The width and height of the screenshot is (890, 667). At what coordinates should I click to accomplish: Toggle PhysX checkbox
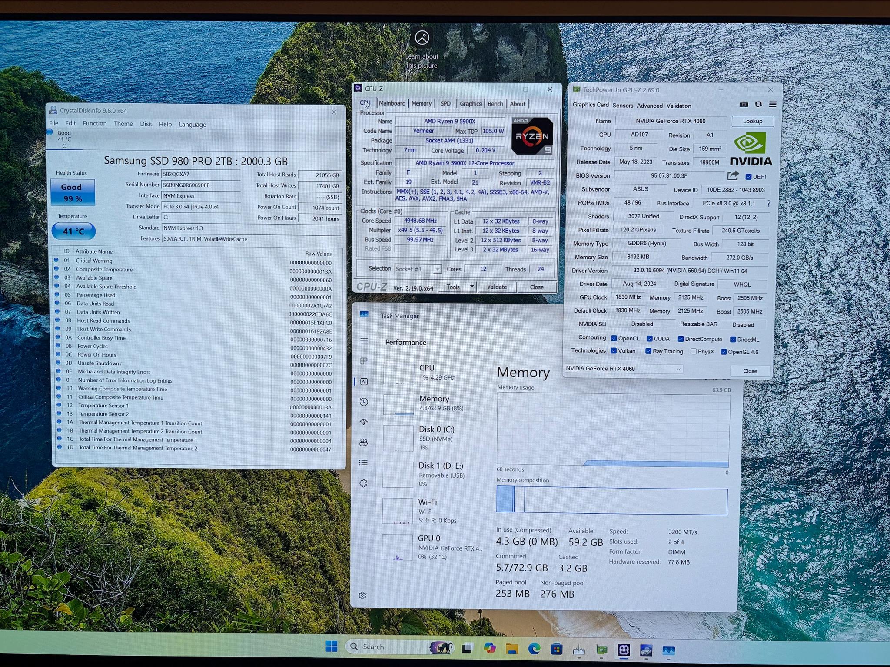coord(694,351)
